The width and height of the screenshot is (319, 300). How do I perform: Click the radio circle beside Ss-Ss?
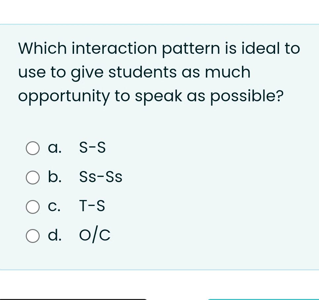tap(33, 177)
